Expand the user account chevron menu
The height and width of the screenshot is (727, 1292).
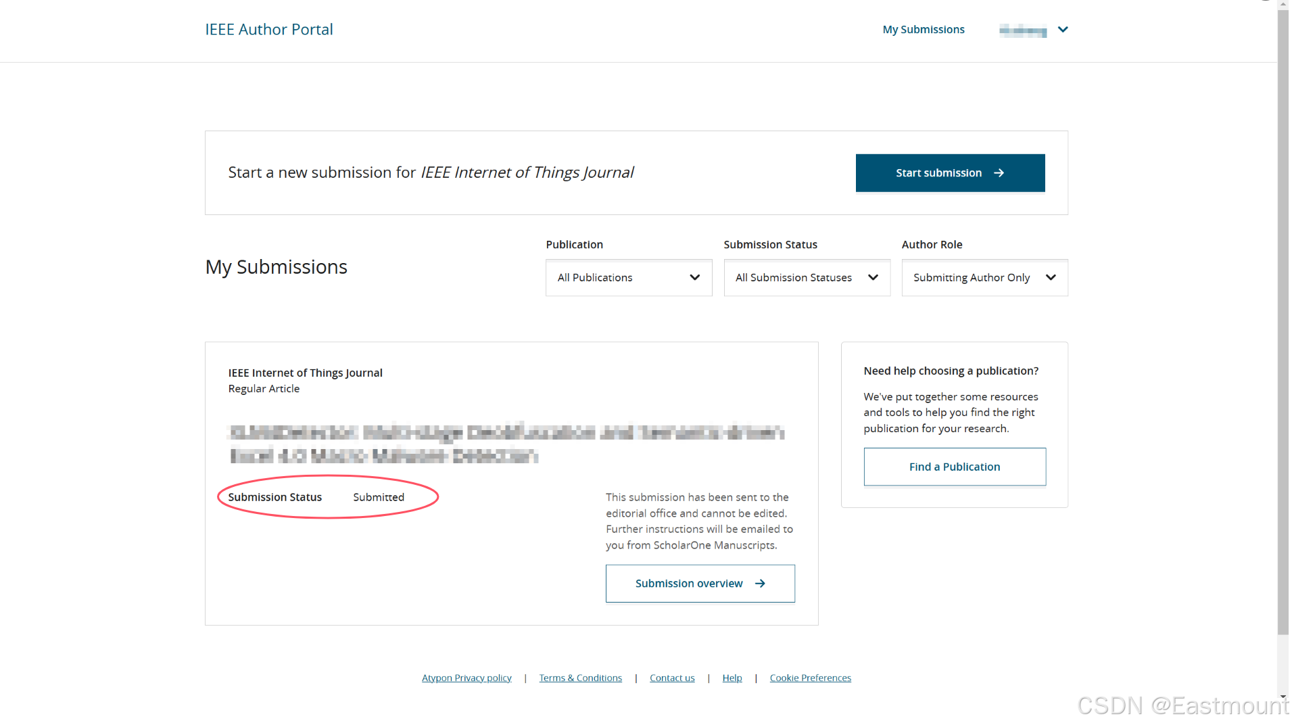click(x=1063, y=29)
